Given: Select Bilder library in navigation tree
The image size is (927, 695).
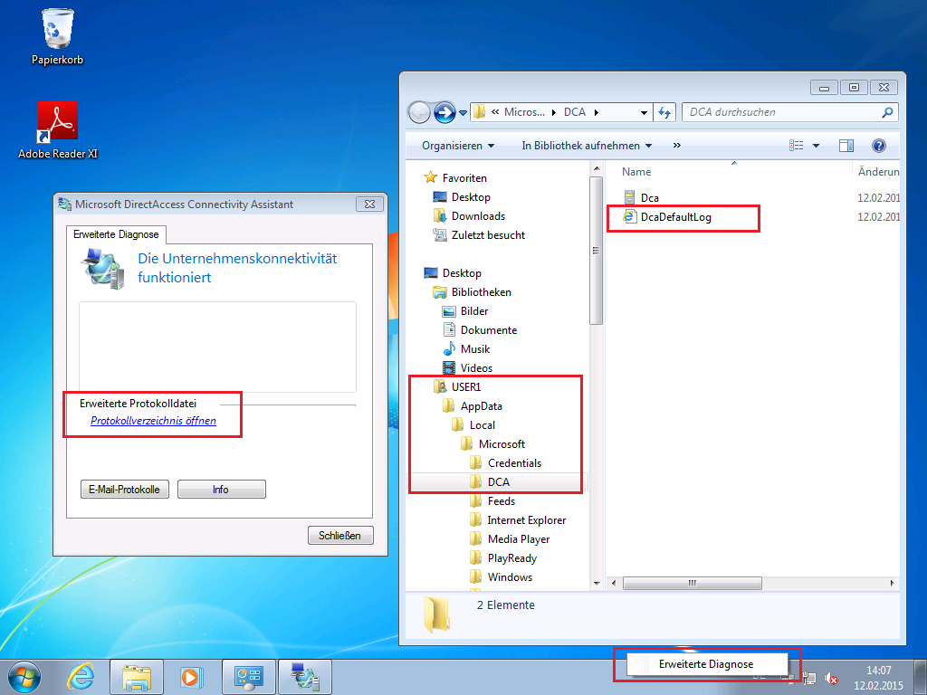Looking at the screenshot, I should coord(465,311).
